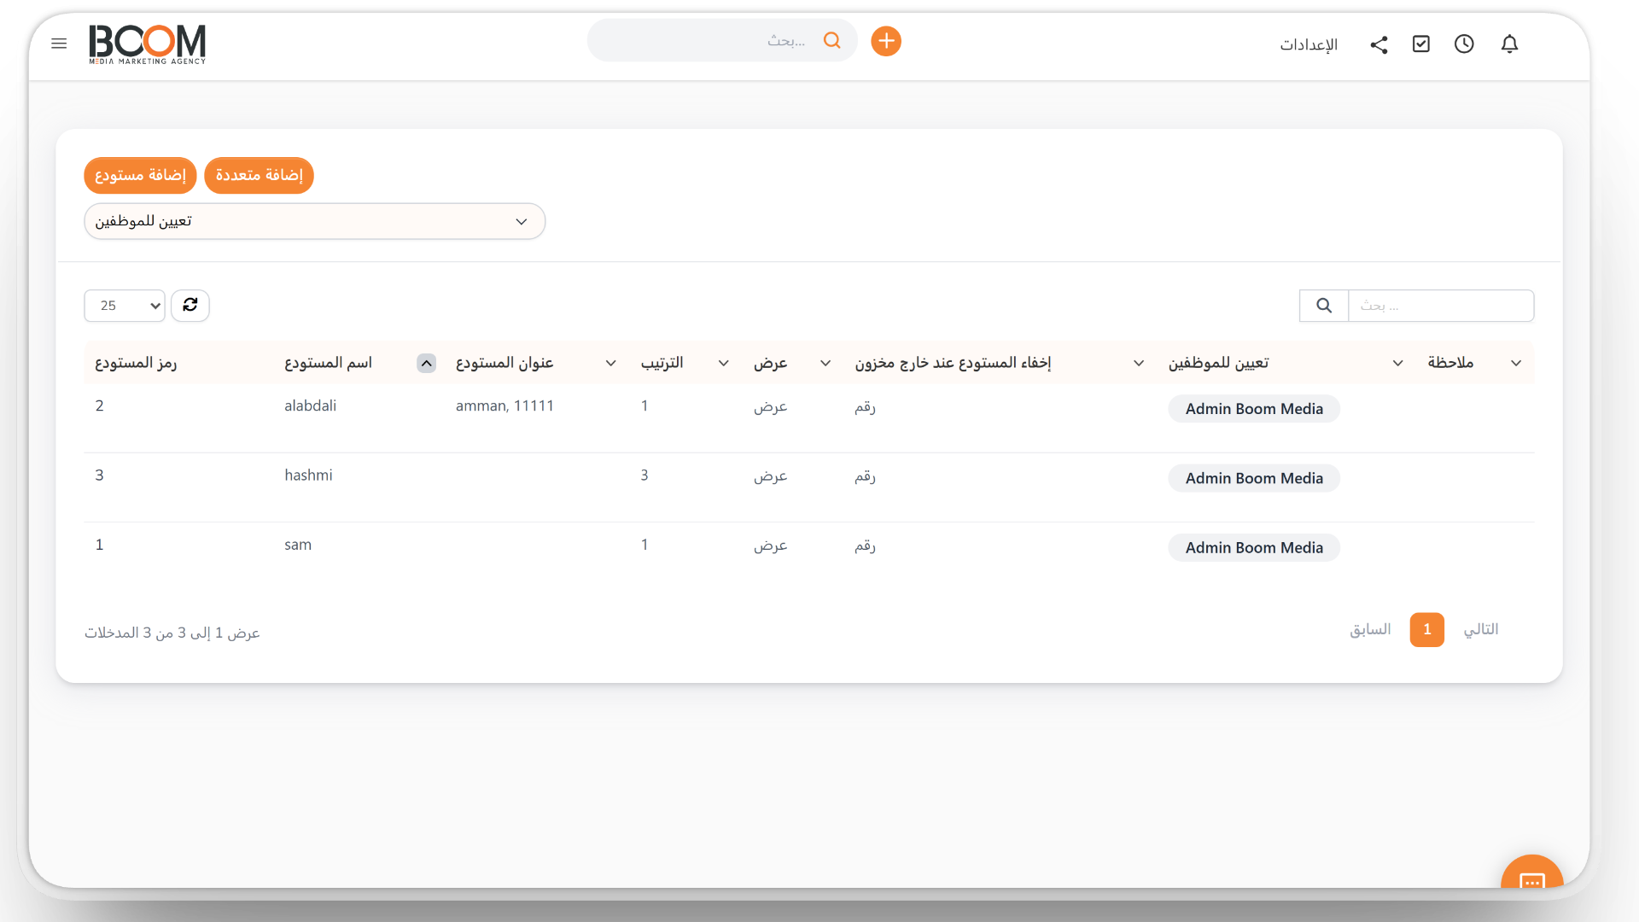Refresh the warehouses table
The height and width of the screenshot is (922, 1639).
tap(190, 306)
